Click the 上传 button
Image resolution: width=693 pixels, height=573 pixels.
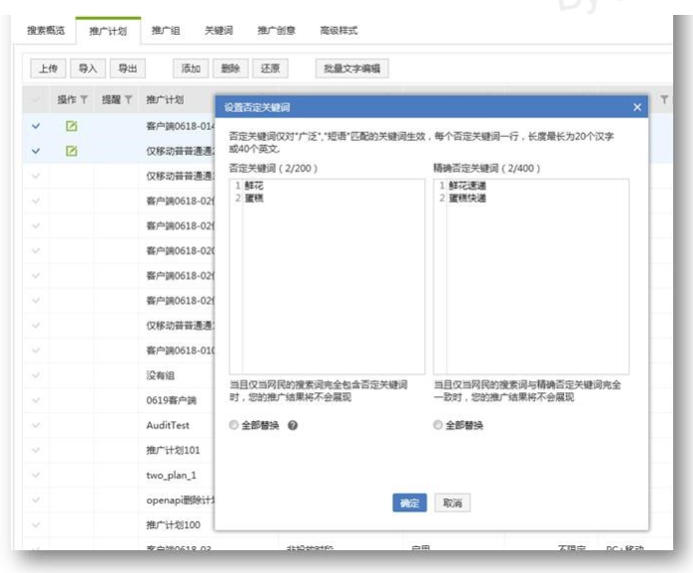[x=49, y=69]
